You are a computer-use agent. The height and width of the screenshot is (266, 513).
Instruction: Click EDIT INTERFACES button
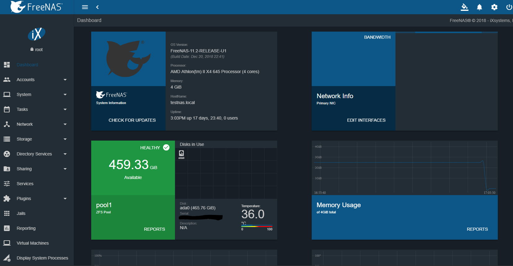coord(366,120)
